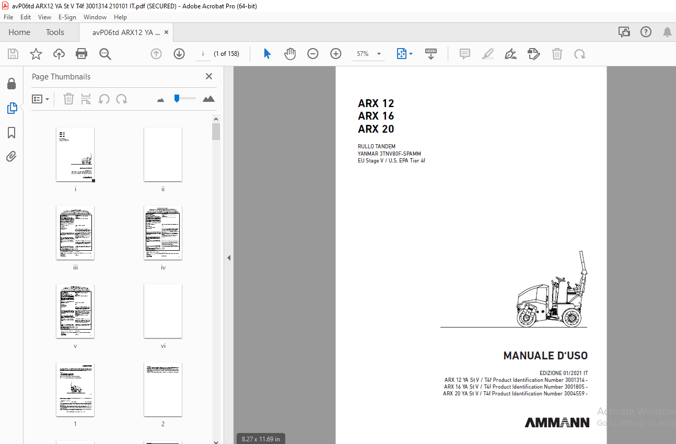Open the share screen icon at top right
This screenshot has width=676, height=444.
(624, 32)
